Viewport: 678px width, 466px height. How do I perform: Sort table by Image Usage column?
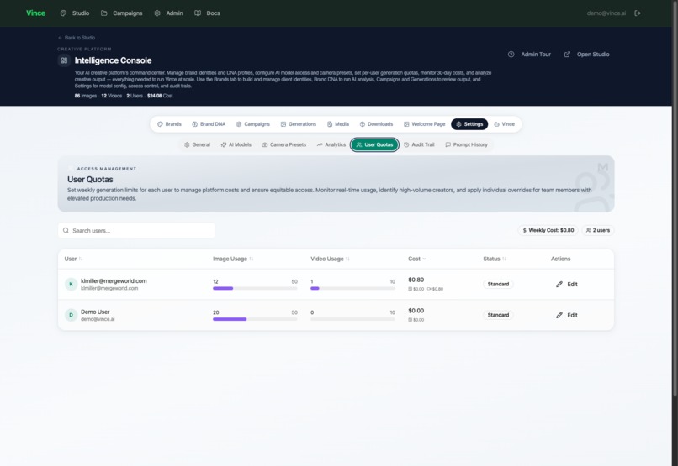pyautogui.click(x=233, y=259)
